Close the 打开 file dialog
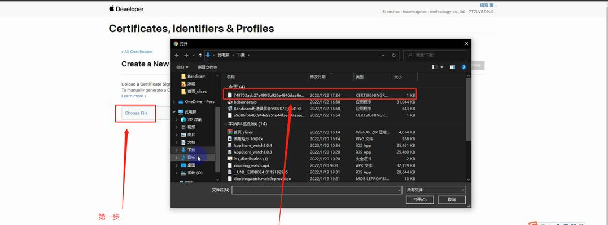This screenshot has width=608, height=225. tap(466, 44)
